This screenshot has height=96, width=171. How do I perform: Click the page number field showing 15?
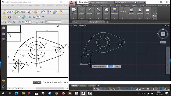point(38,17)
